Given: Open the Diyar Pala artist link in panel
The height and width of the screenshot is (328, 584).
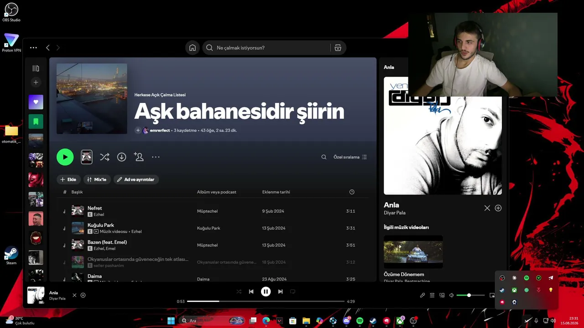Looking at the screenshot, I should (x=395, y=213).
